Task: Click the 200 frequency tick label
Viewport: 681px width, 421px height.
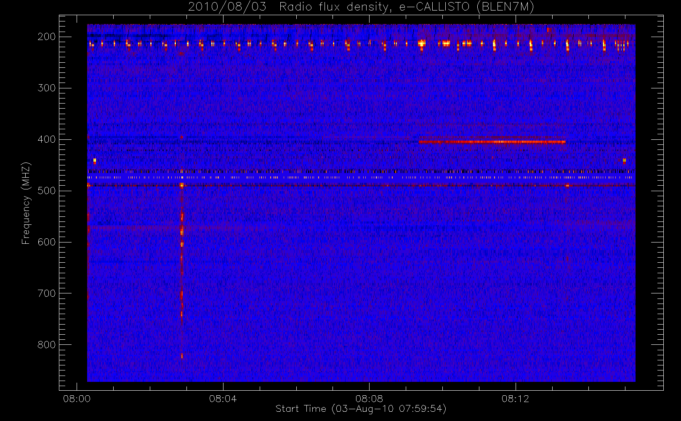Action: (x=47, y=37)
